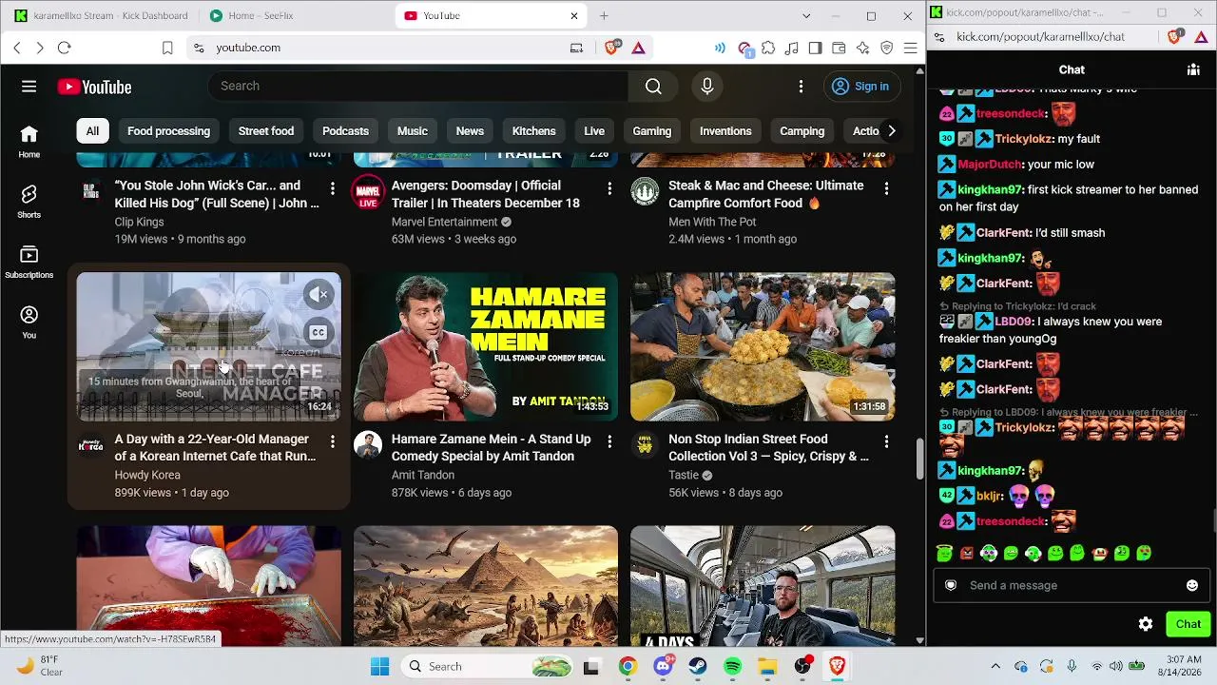1217x685 pixels.
Task: Reload the YouTube page
Action: tap(64, 48)
